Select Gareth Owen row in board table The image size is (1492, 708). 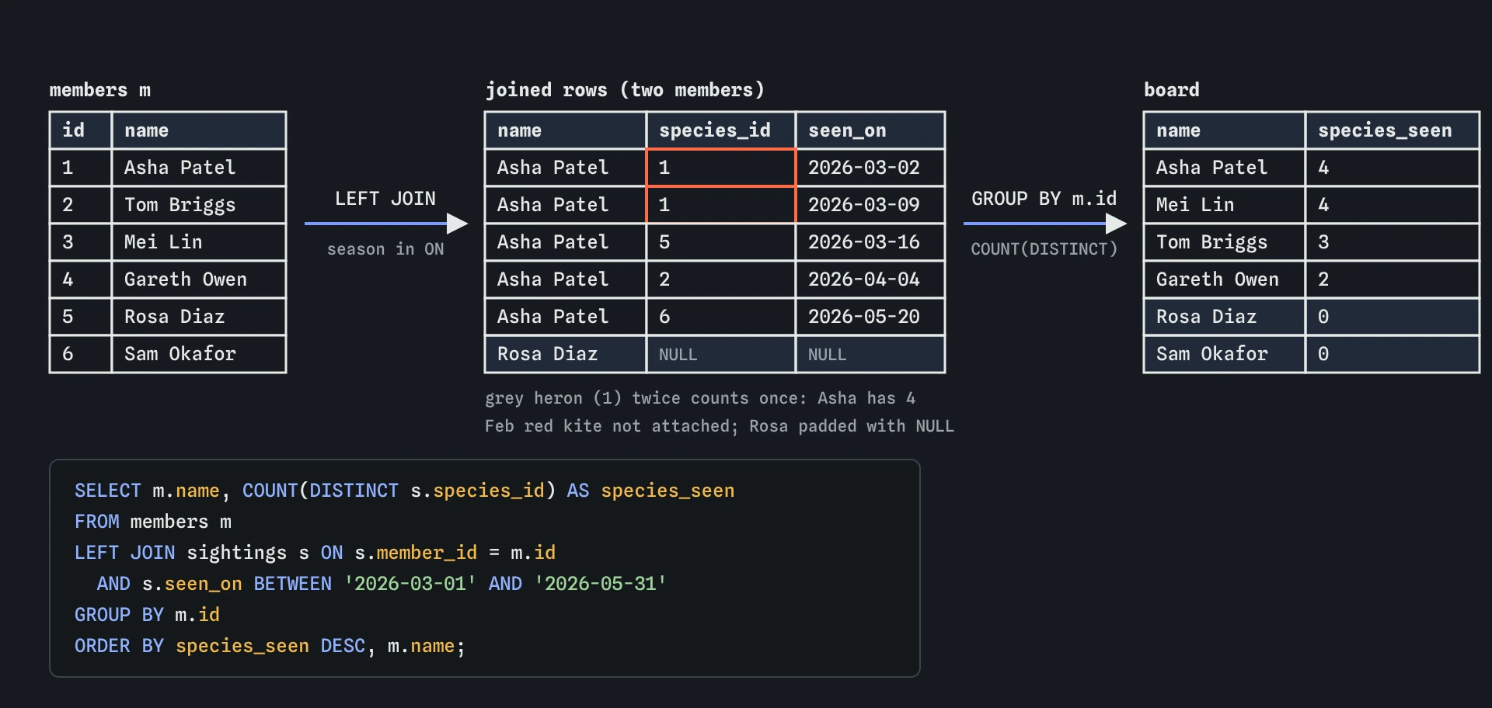point(1312,279)
